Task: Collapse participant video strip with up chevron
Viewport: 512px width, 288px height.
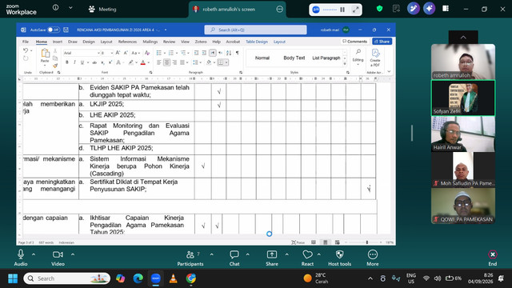Action: coord(463,38)
